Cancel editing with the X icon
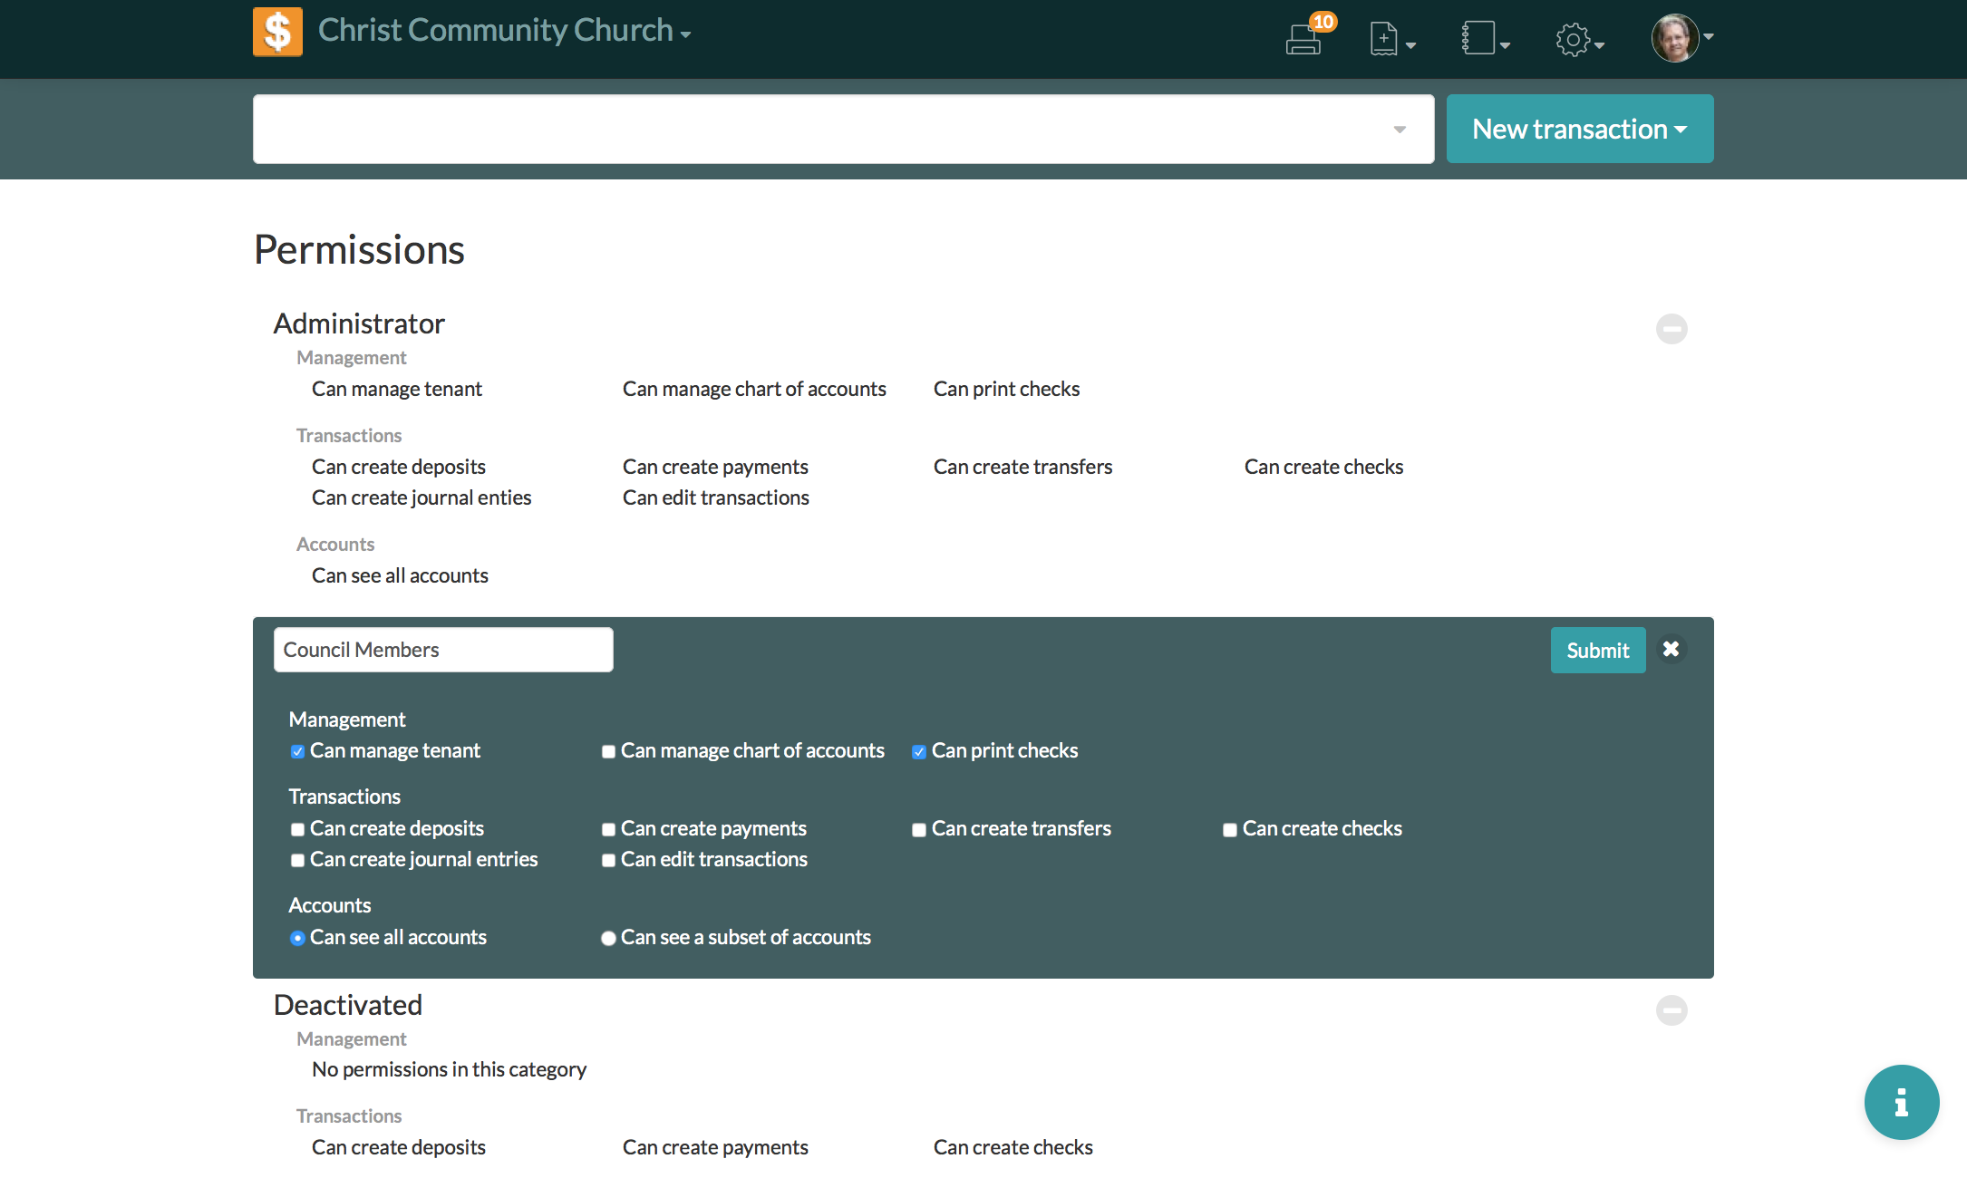1967x1178 pixels. coord(1671,650)
